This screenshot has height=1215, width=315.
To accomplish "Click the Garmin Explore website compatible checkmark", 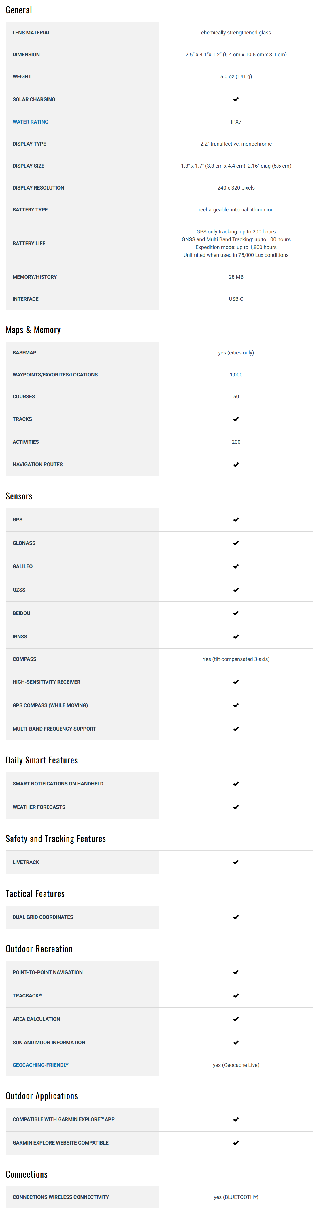I will (236, 1143).
